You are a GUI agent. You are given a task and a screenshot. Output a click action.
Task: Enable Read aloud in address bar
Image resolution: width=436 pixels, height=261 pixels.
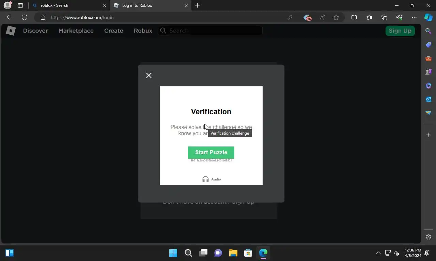click(x=323, y=17)
